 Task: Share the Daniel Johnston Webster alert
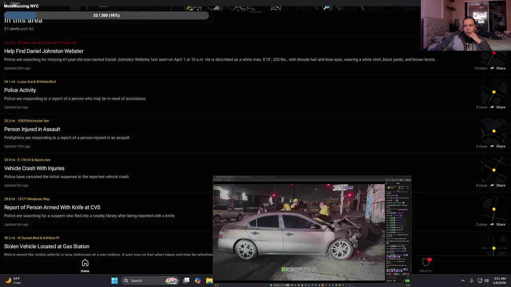(498, 68)
